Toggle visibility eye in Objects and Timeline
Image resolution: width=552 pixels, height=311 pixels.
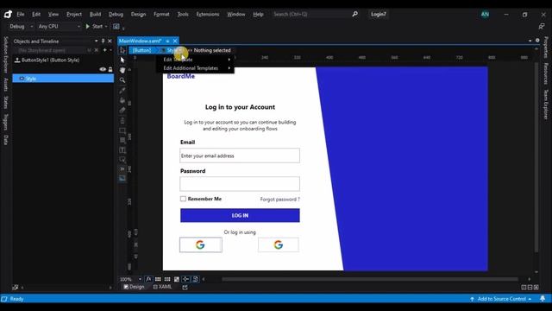[x=103, y=69]
